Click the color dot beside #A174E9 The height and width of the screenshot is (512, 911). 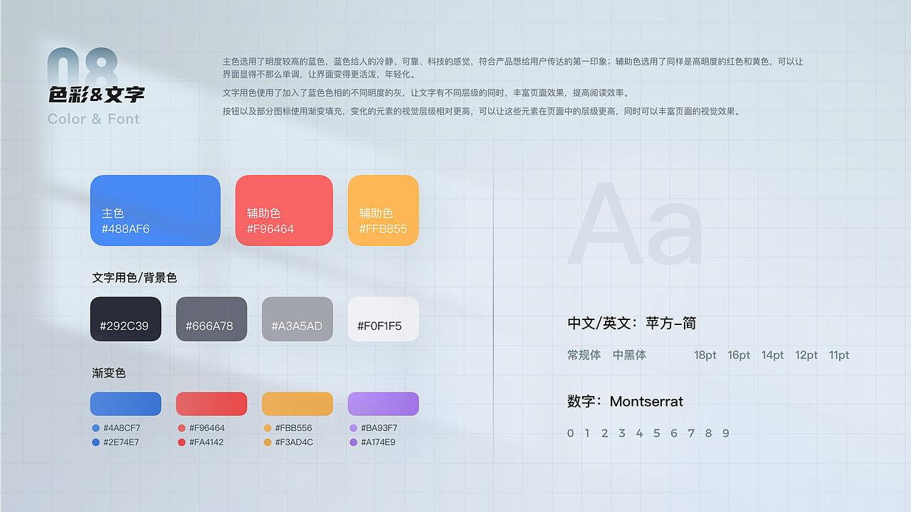[353, 442]
